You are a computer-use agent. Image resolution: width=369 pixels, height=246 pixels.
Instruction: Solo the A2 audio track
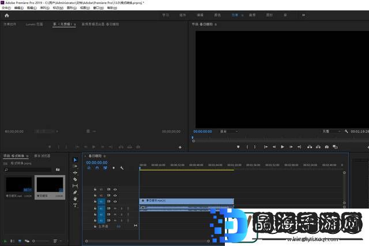[x=122, y=214]
